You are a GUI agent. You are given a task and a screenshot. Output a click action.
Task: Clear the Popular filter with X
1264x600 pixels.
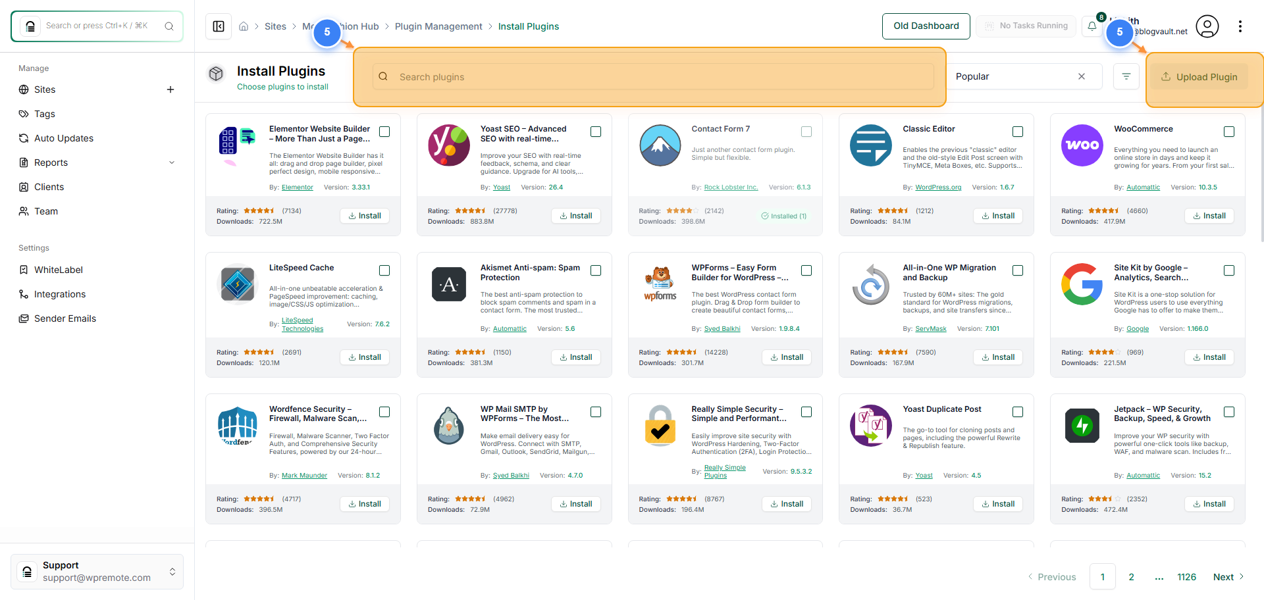[x=1082, y=76]
